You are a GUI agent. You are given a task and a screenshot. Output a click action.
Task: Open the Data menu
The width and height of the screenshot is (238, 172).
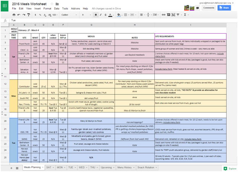57,8
